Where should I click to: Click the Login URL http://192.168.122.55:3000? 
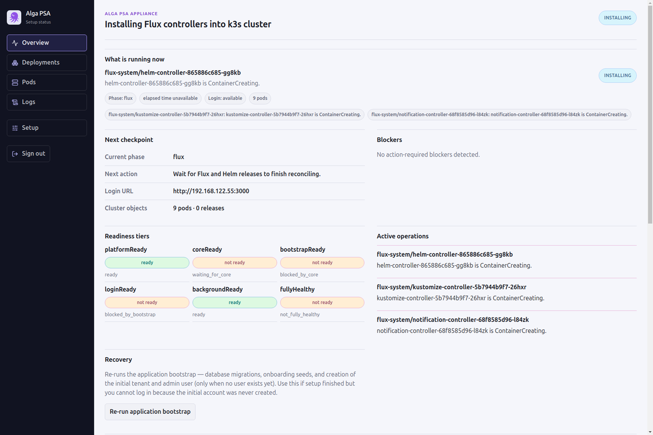[x=211, y=191]
